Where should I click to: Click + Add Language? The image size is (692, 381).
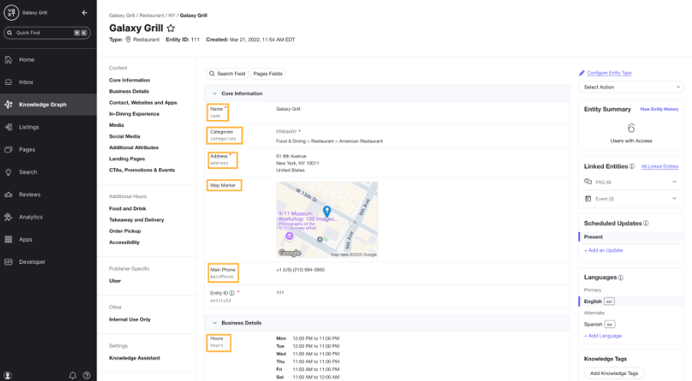602,336
